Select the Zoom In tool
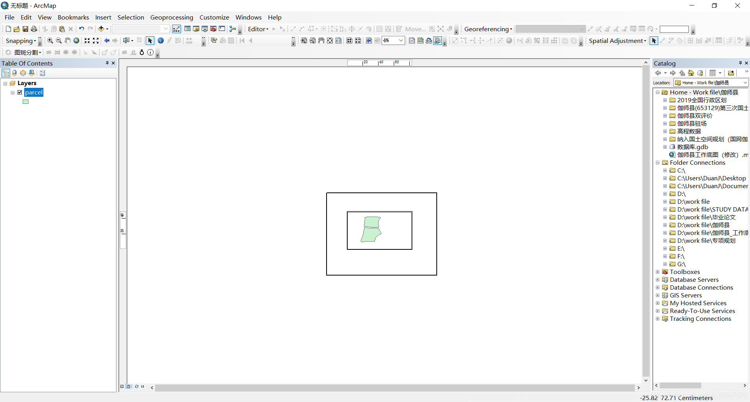This screenshot has height=402, width=750. (x=50, y=41)
